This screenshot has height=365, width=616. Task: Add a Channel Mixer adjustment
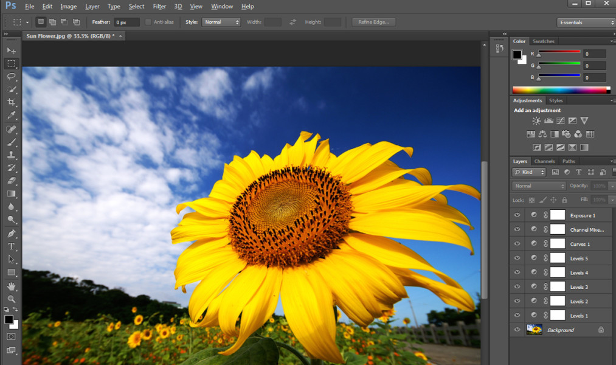point(578,134)
